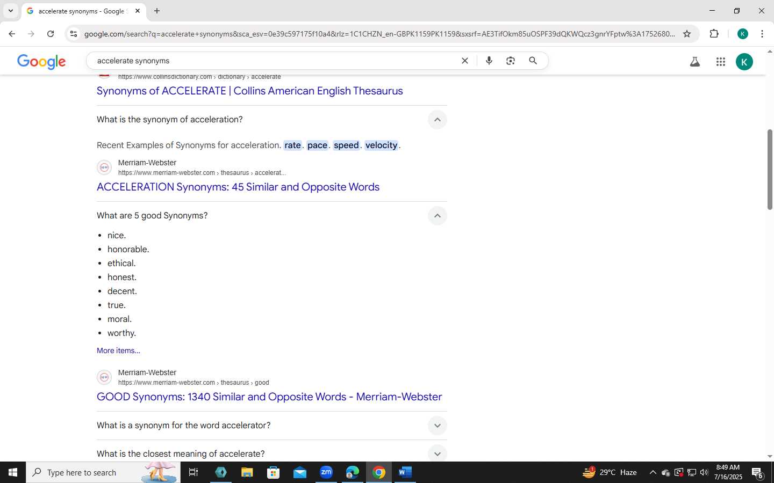Open Chrome three-dot menu
The height and width of the screenshot is (483, 774).
(x=762, y=34)
